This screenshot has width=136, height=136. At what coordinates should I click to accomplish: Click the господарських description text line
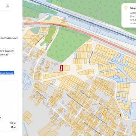point(9,38)
